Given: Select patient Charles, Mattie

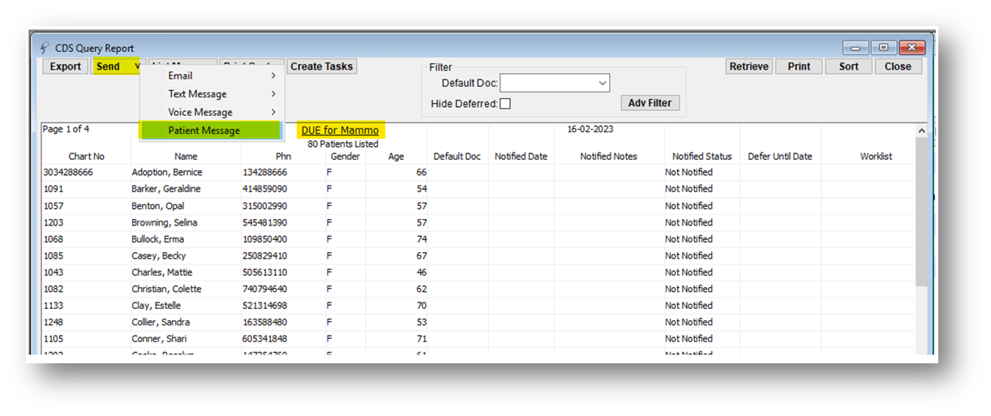Looking at the screenshot, I should click(x=162, y=272).
